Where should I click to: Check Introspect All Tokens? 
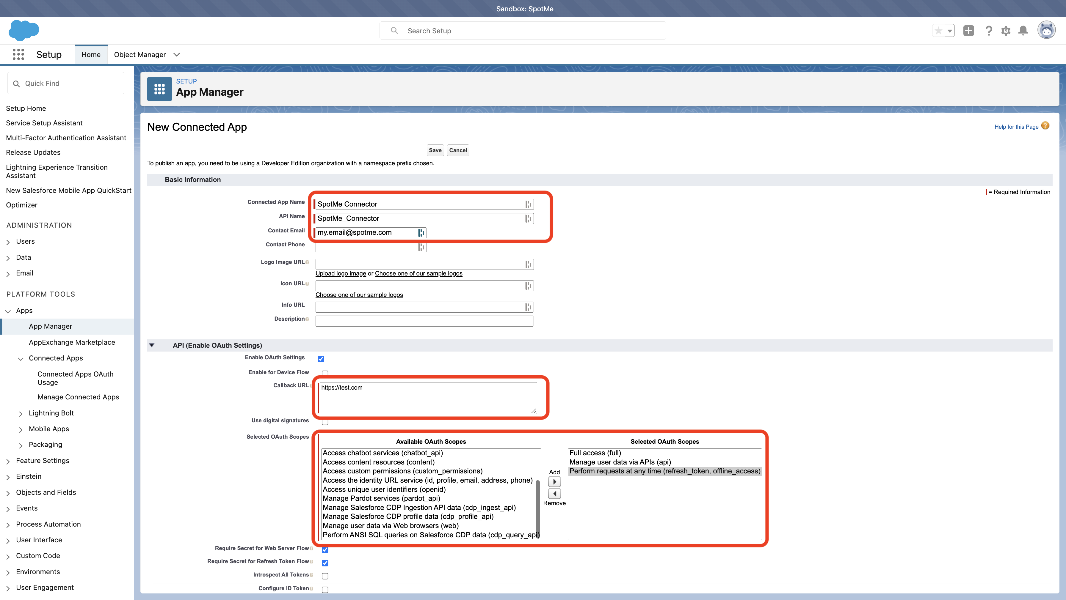coord(325,576)
